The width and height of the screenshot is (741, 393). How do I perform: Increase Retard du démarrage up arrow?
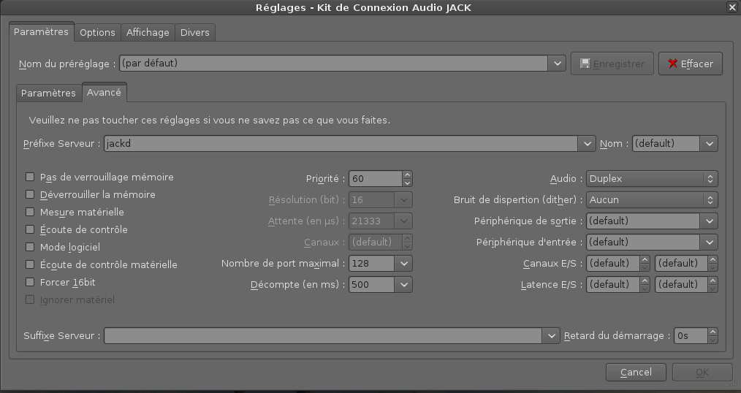(712, 332)
